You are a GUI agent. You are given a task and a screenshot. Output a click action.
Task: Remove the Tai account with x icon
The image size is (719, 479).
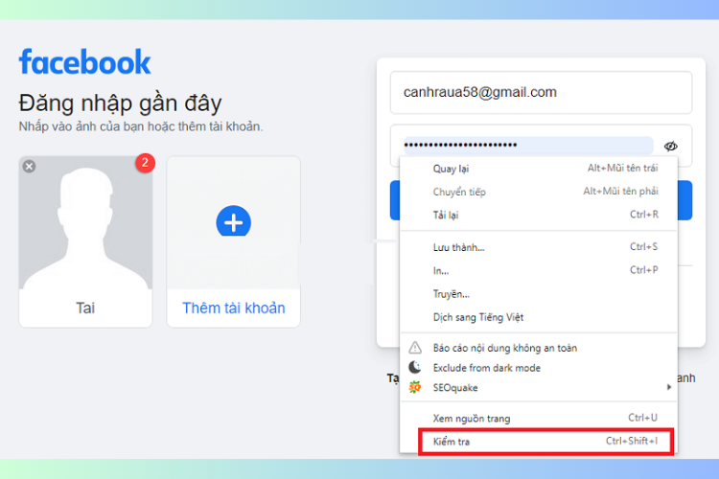click(29, 166)
